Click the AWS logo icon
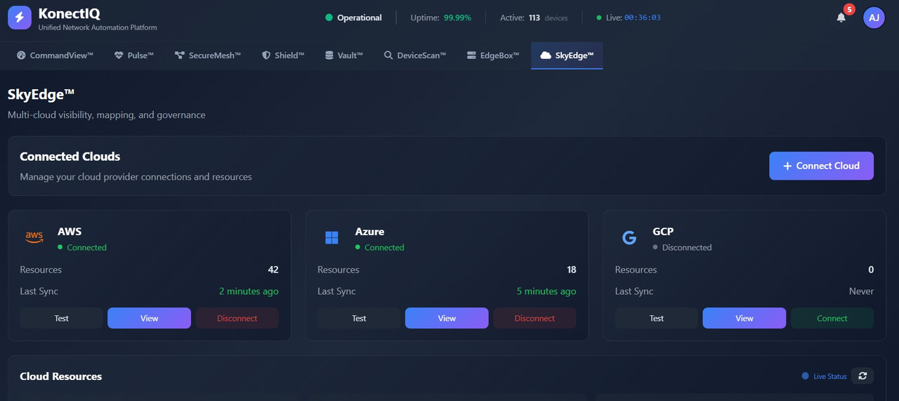The image size is (899, 401). (x=34, y=238)
